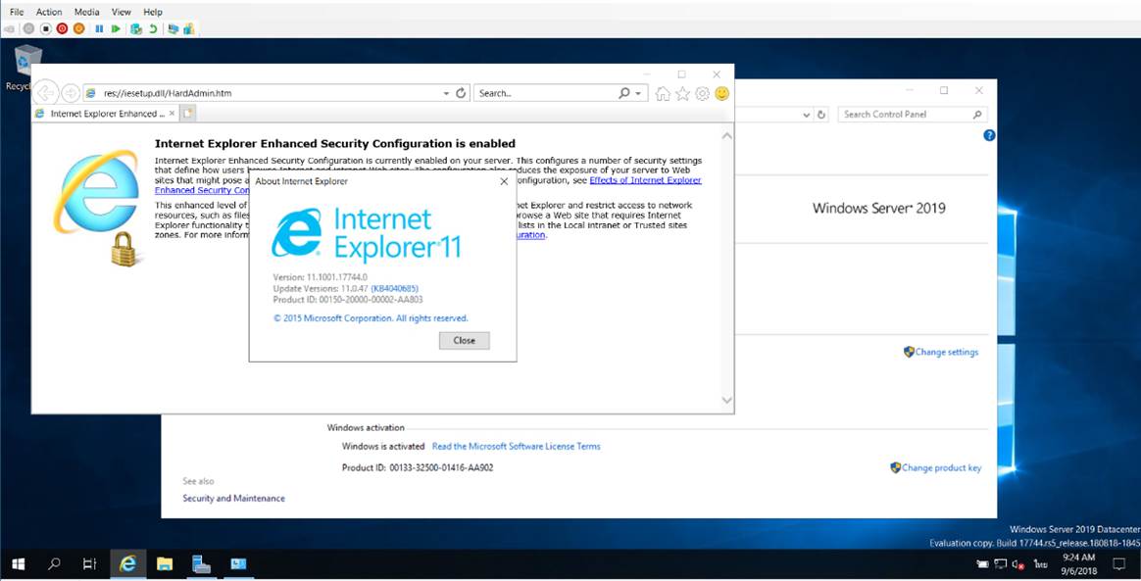Open IE Favorites star icon

pos(682,93)
